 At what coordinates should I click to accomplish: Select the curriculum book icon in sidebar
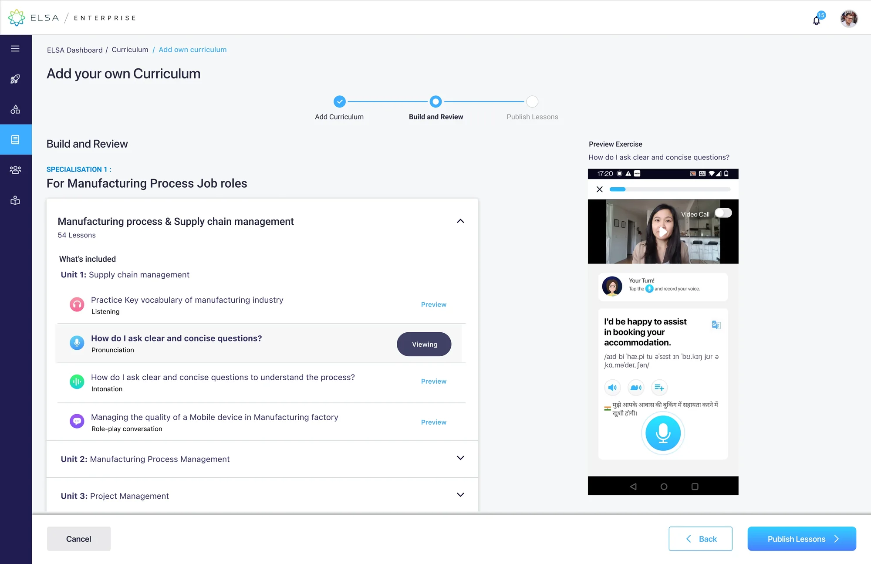click(15, 139)
